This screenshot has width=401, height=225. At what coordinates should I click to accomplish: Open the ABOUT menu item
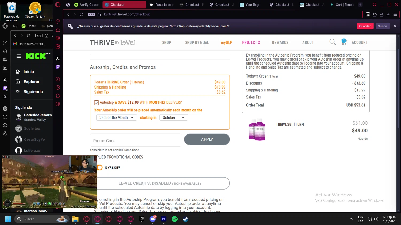point(308,42)
